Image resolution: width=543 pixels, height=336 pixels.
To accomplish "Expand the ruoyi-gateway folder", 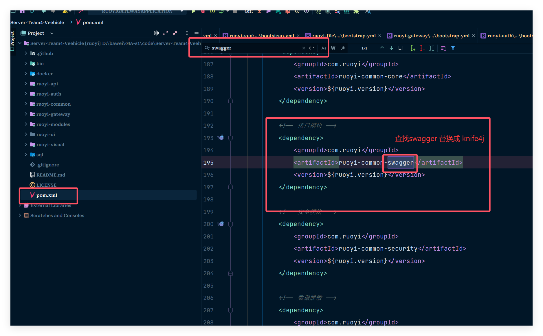I will tap(26, 114).
